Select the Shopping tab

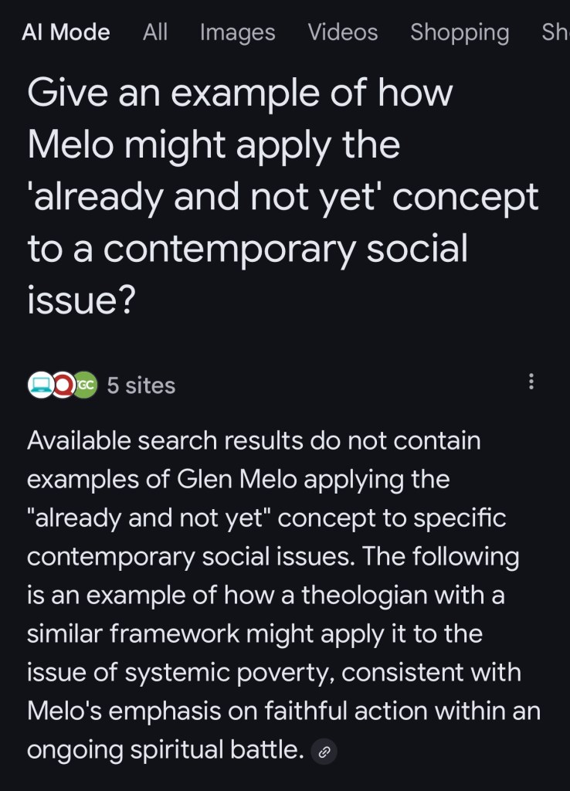point(460,32)
